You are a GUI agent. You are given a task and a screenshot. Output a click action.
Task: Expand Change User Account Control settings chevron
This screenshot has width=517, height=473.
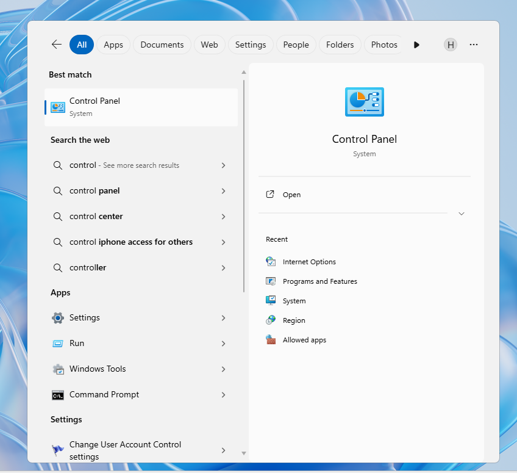point(223,450)
